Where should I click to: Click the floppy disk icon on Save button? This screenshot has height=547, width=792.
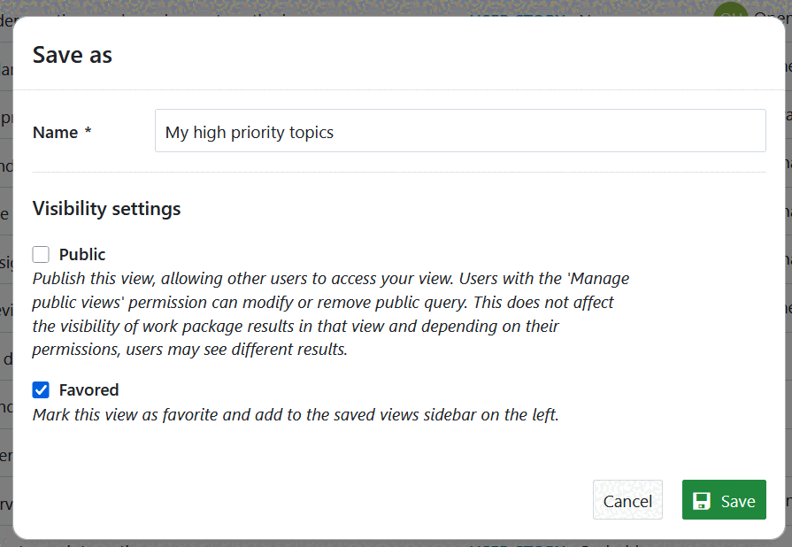pos(704,500)
